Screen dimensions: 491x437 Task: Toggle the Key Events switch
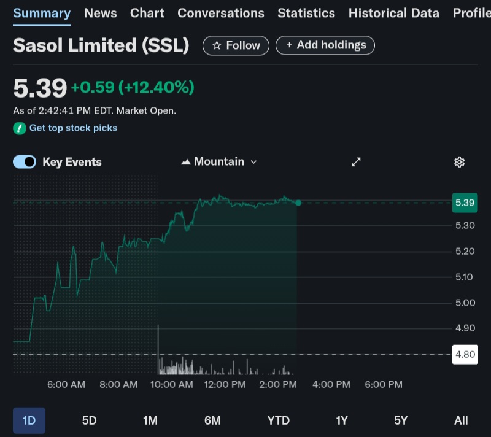click(25, 162)
